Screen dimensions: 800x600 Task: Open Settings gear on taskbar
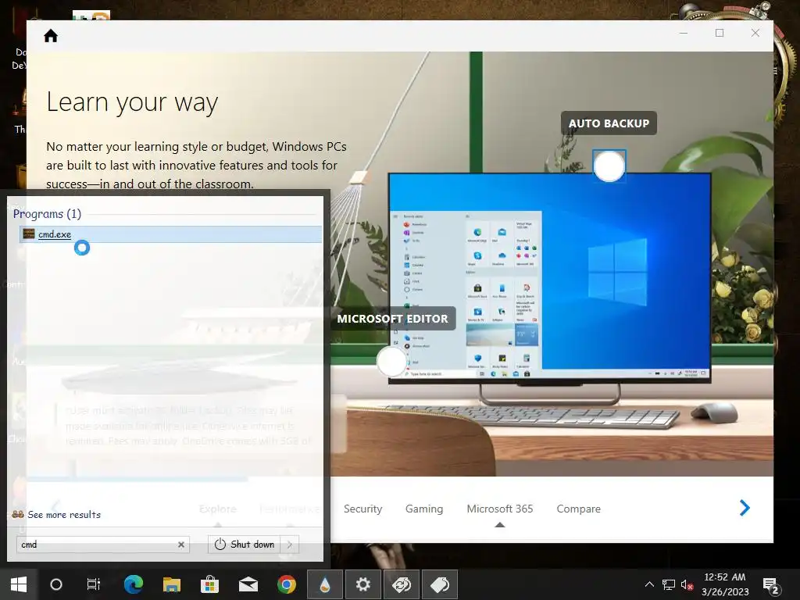pos(362,584)
